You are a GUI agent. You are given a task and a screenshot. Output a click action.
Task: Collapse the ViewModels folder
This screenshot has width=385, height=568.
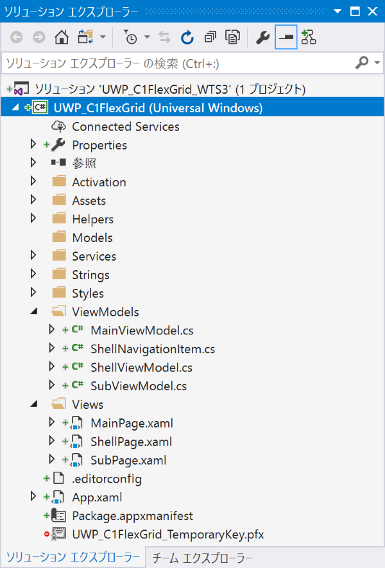pos(33,311)
